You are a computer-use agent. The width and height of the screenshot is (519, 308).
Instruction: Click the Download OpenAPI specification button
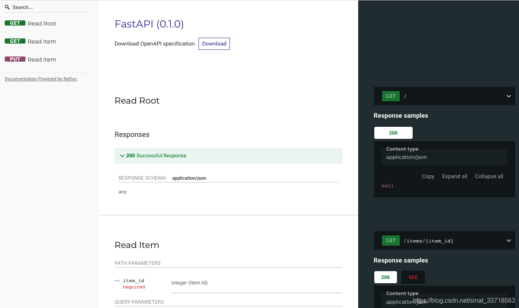point(214,44)
